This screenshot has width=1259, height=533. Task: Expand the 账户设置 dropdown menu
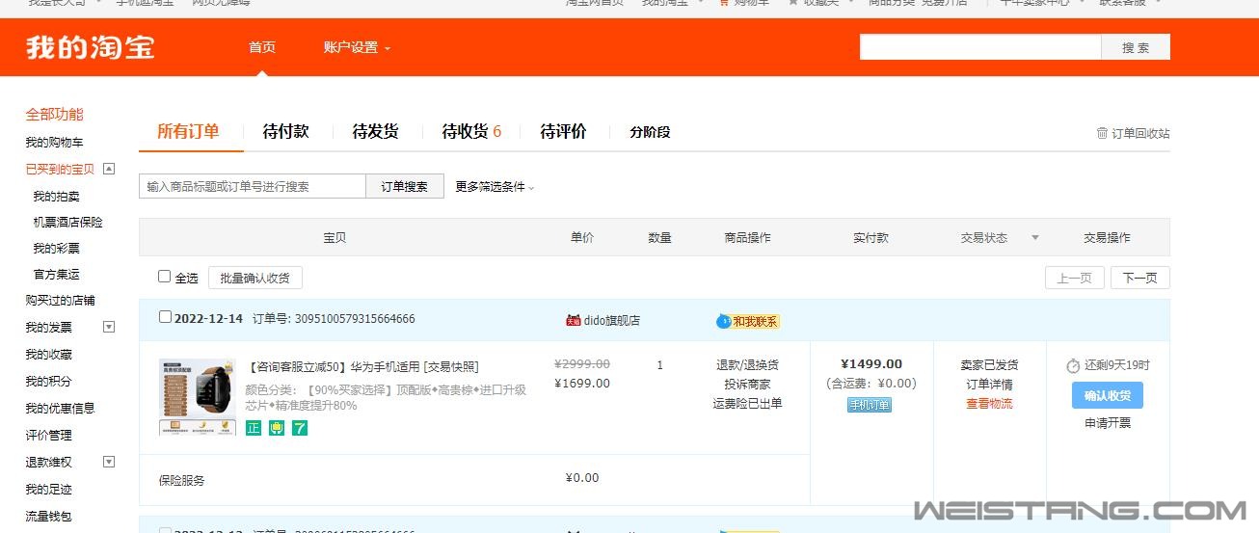pos(357,47)
